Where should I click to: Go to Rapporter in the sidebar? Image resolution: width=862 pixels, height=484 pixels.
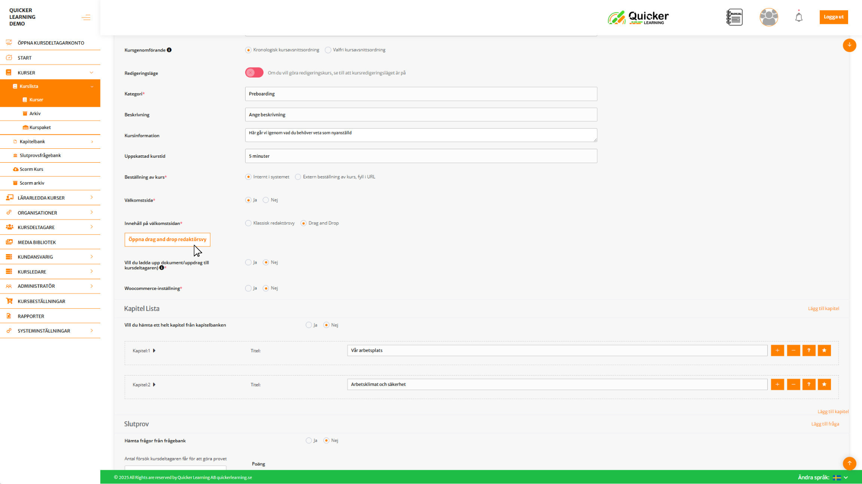pos(31,316)
